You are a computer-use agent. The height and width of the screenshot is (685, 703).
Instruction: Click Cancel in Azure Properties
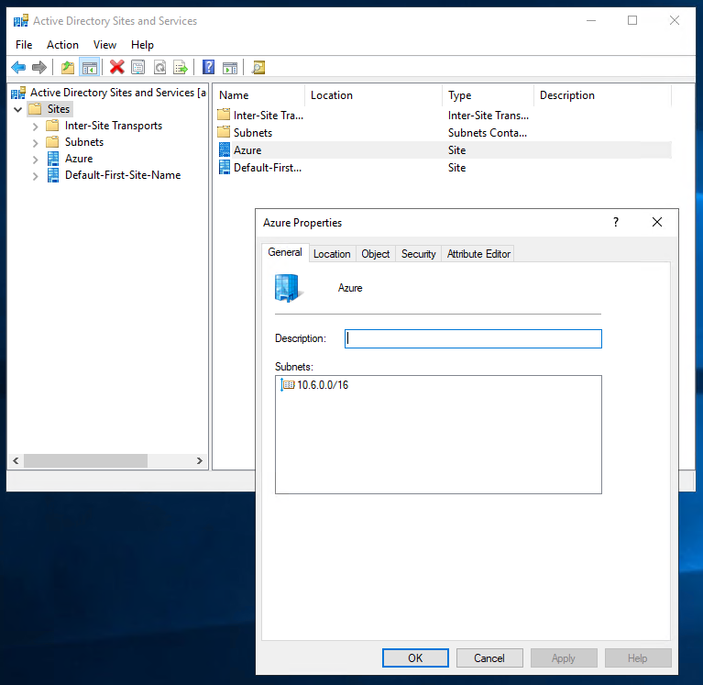(x=489, y=657)
